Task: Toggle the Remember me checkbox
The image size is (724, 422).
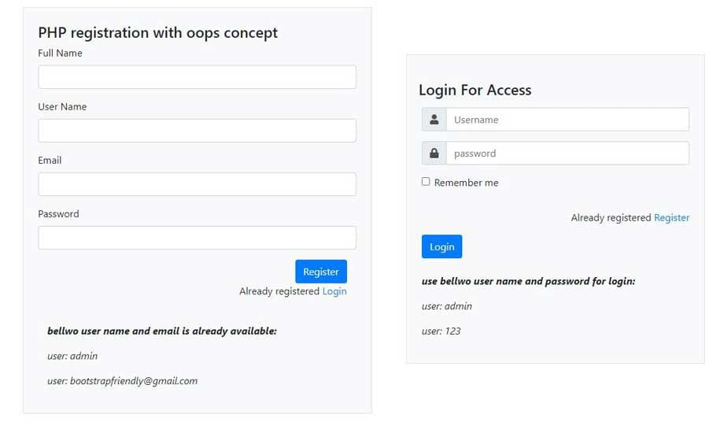Action: pos(426,182)
